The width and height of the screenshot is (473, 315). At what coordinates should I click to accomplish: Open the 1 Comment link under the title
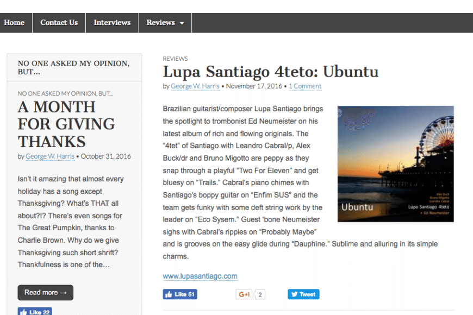click(305, 86)
